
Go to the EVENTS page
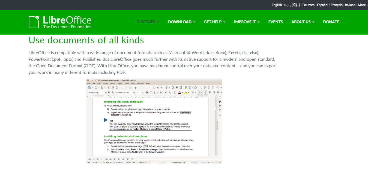tap(276, 22)
